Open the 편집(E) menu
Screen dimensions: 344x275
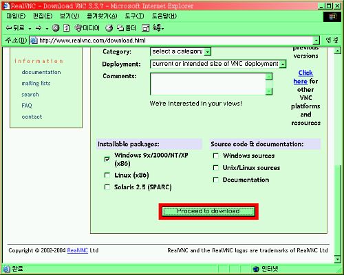pos(43,16)
